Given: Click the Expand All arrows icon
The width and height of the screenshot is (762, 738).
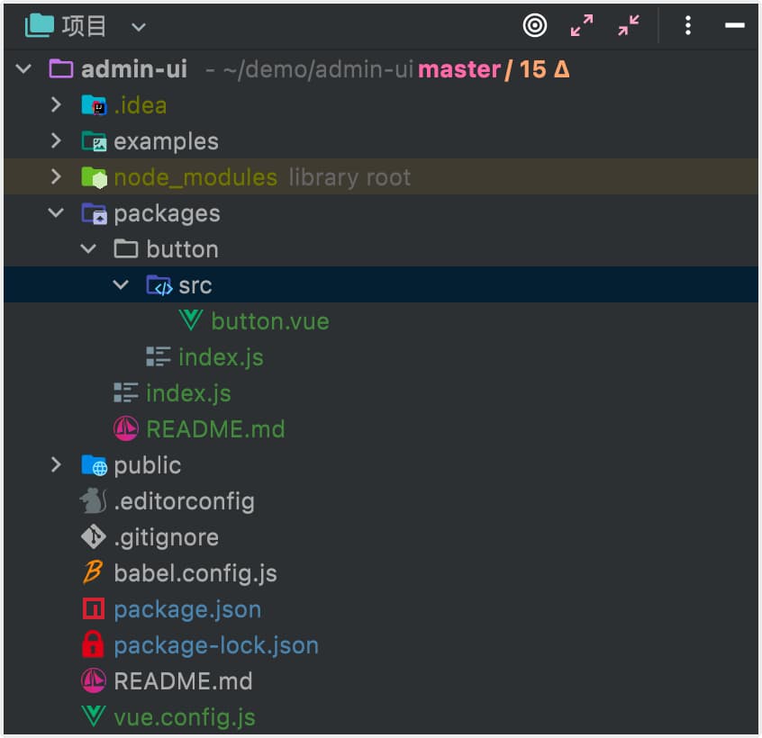Looking at the screenshot, I should click(582, 25).
